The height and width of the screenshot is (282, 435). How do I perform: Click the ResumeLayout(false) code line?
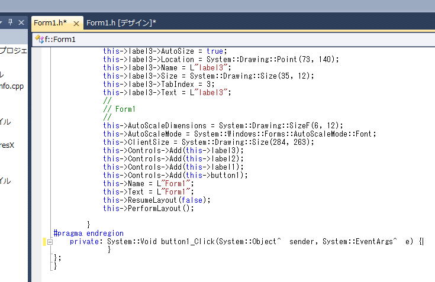[x=157, y=200]
